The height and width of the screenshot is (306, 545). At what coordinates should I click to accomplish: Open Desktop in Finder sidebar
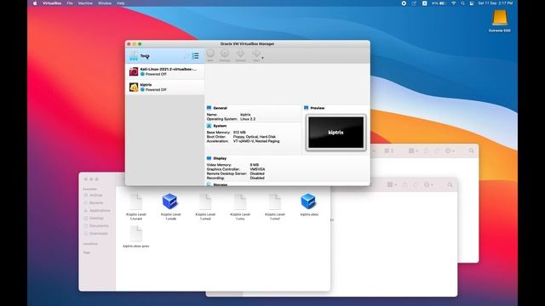(94, 218)
